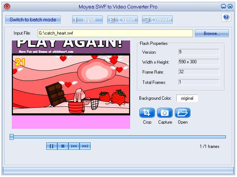This screenshot has height=177, width=237.
Task: Click the Flash game preview thumbnail
Action: pyautogui.click(x=71, y=85)
